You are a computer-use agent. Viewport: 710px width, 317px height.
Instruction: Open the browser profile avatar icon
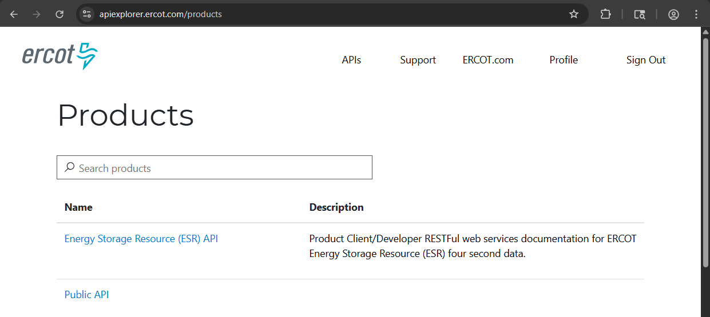674,14
